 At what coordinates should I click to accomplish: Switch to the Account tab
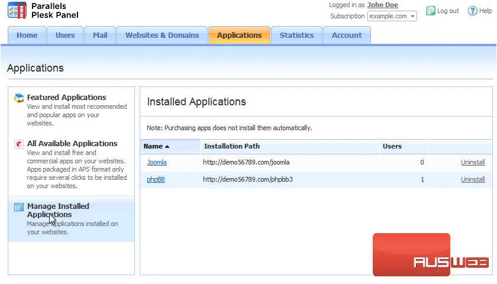click(347, 35)
